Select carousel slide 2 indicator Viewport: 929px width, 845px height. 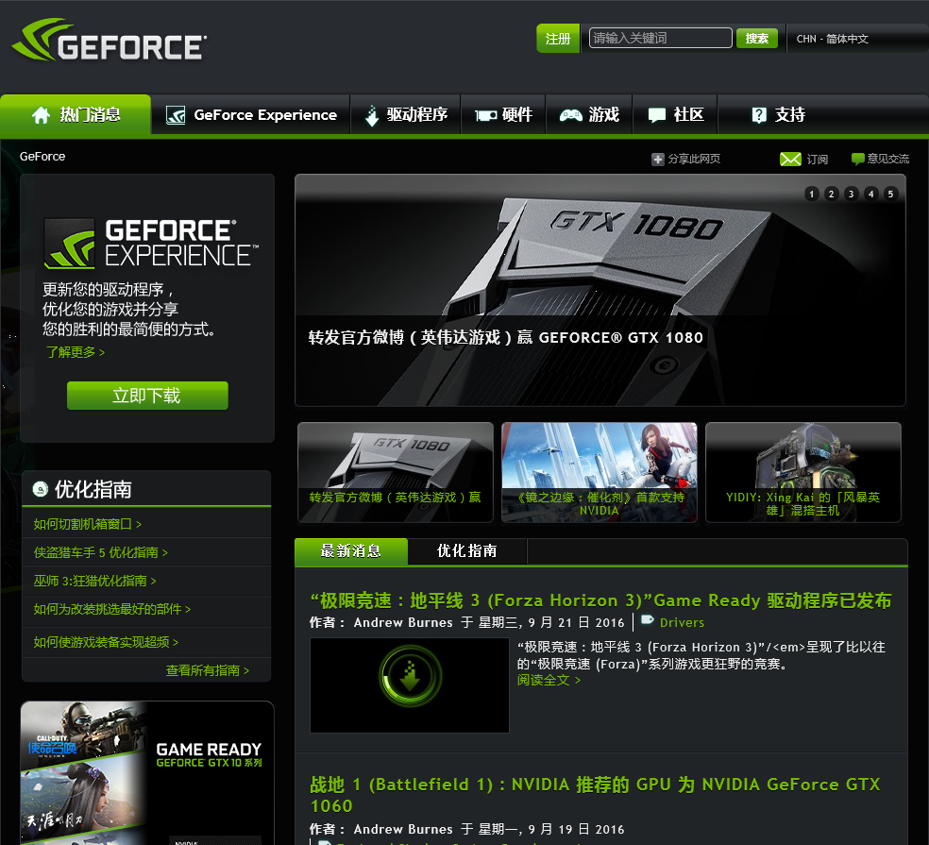[831, 194]
